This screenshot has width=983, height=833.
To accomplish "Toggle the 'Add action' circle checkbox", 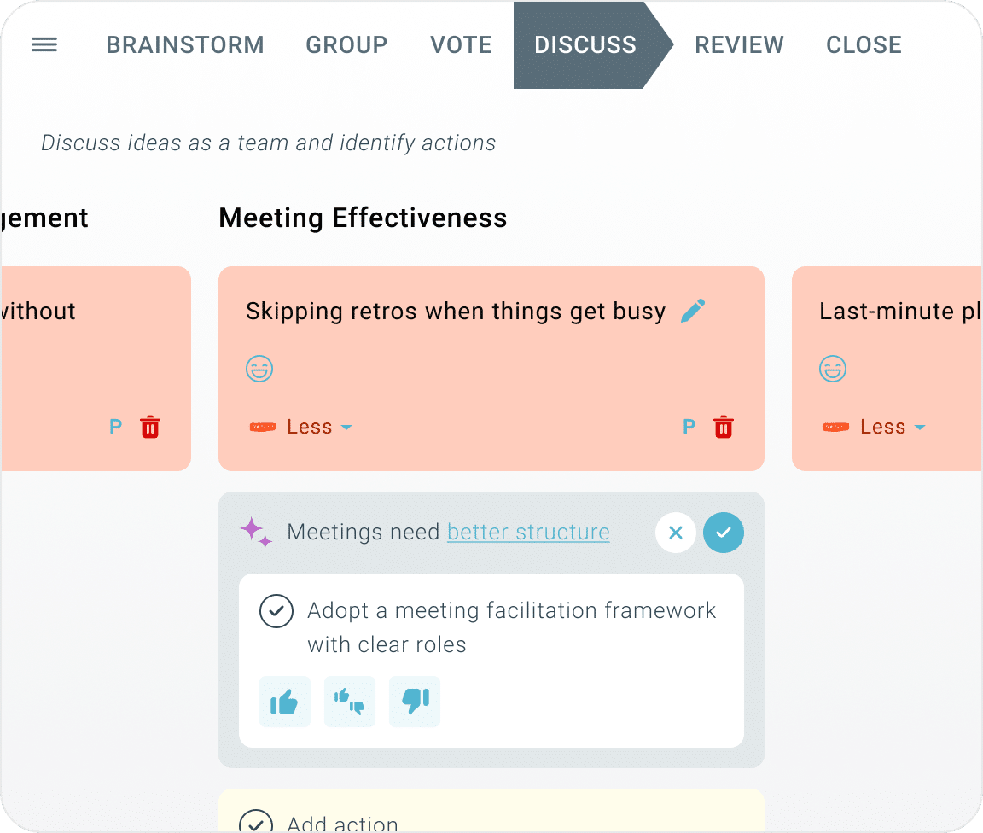I will (255, 823).
